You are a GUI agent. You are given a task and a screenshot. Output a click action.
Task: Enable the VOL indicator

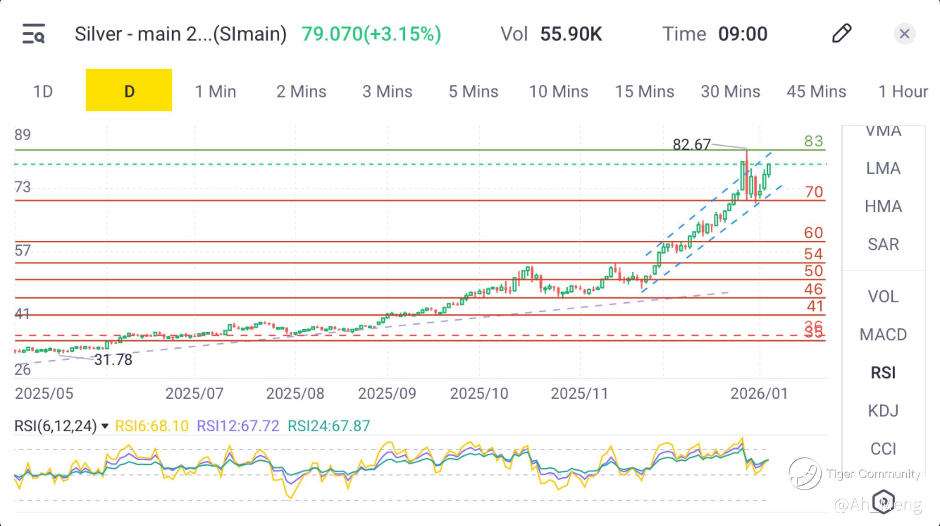click(883, 297)
